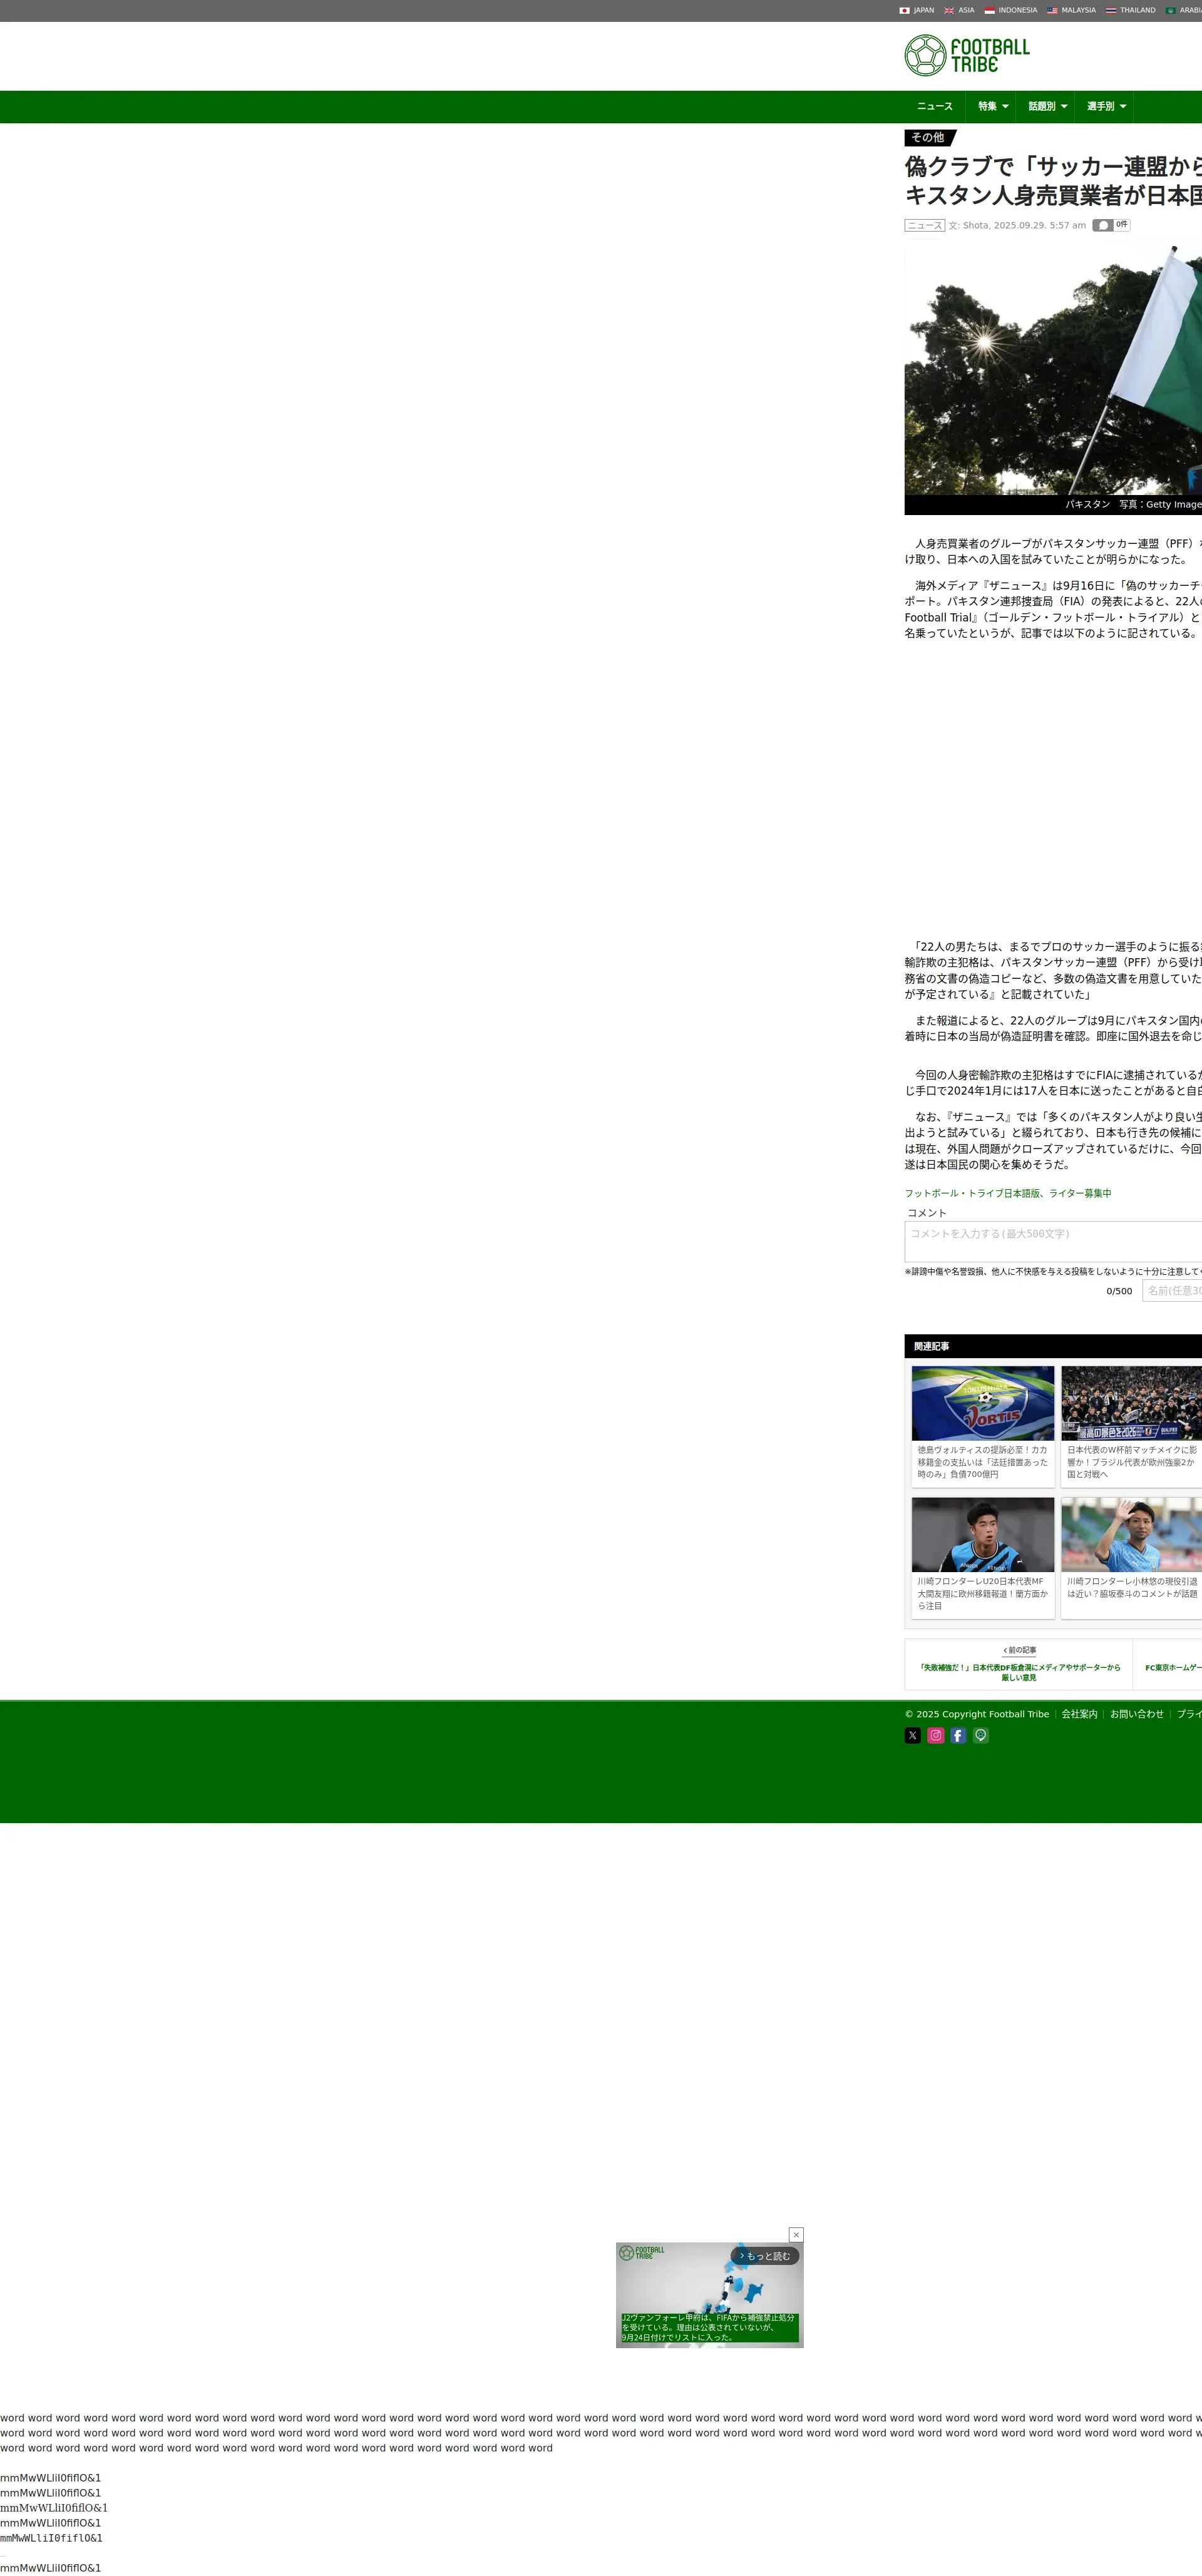Close the floating video ad popup
1202x2576 pixels.
796,2234
